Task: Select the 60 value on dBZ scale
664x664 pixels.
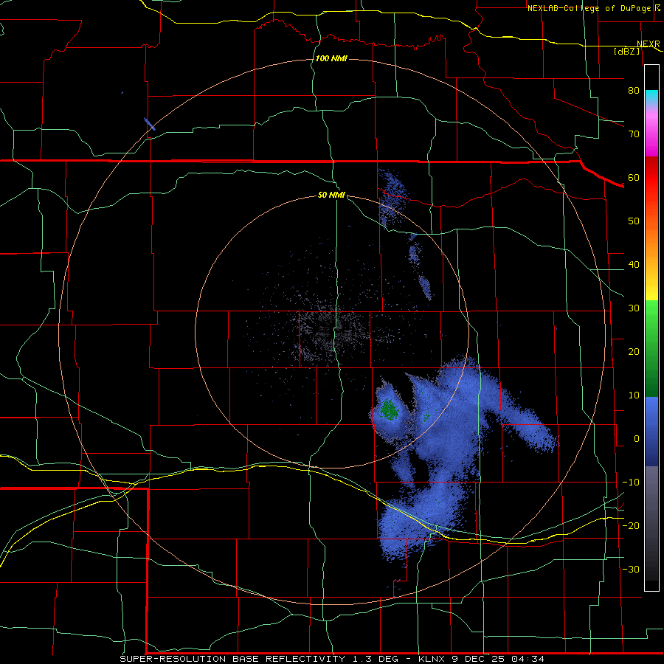Action: [x=634, y=177]
